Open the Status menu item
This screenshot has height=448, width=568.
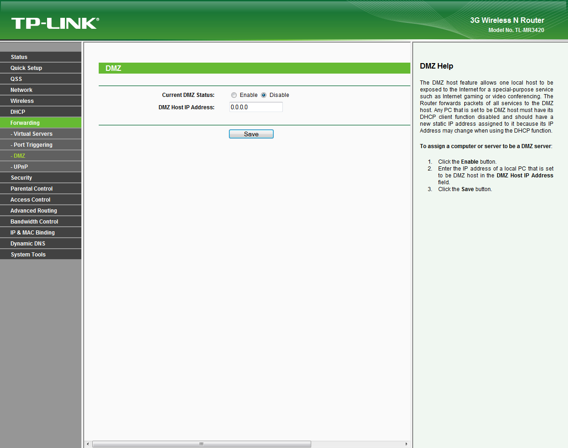(19, 57)
